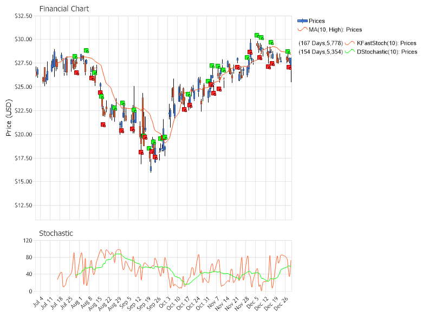Click the Jul 4 date axis label

tap(37, 301)
